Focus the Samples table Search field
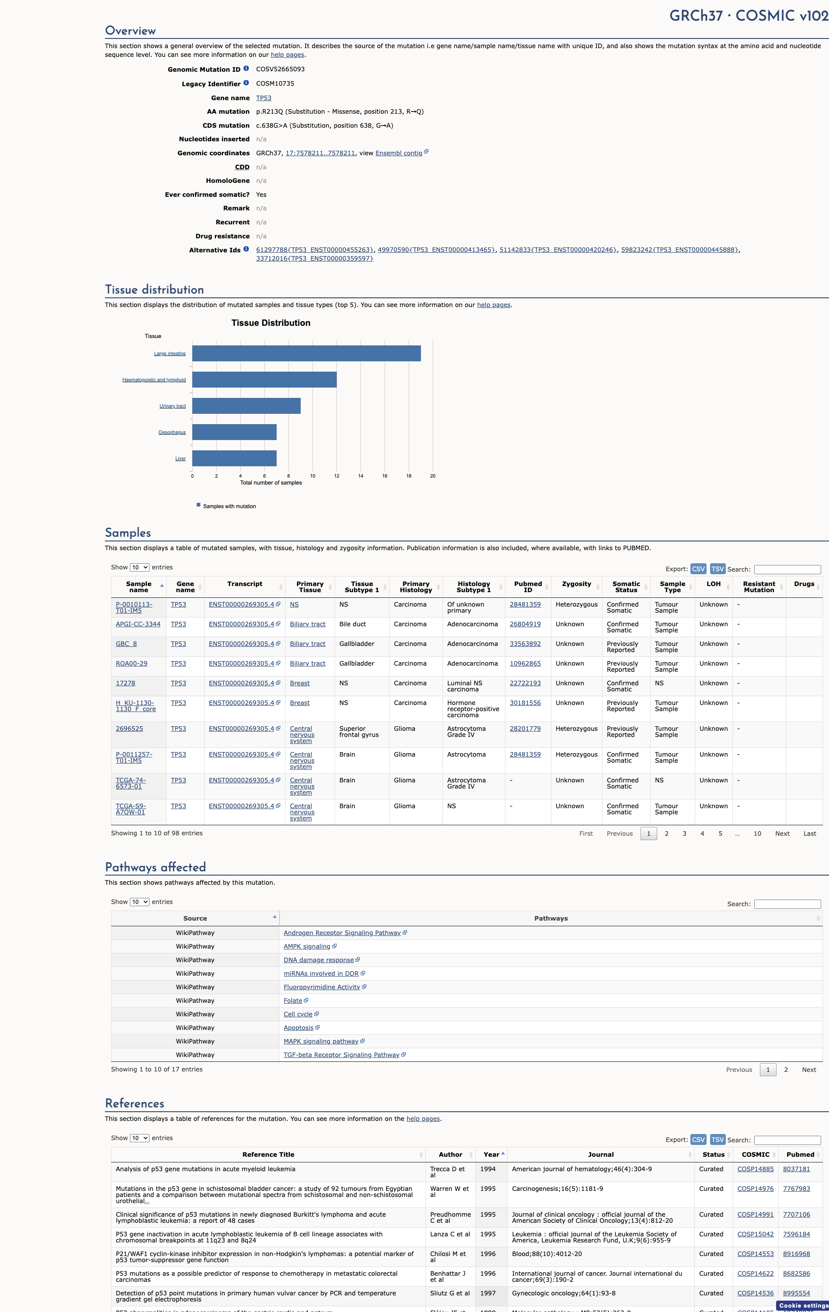Screen dimensions: 829x1312 787,569
